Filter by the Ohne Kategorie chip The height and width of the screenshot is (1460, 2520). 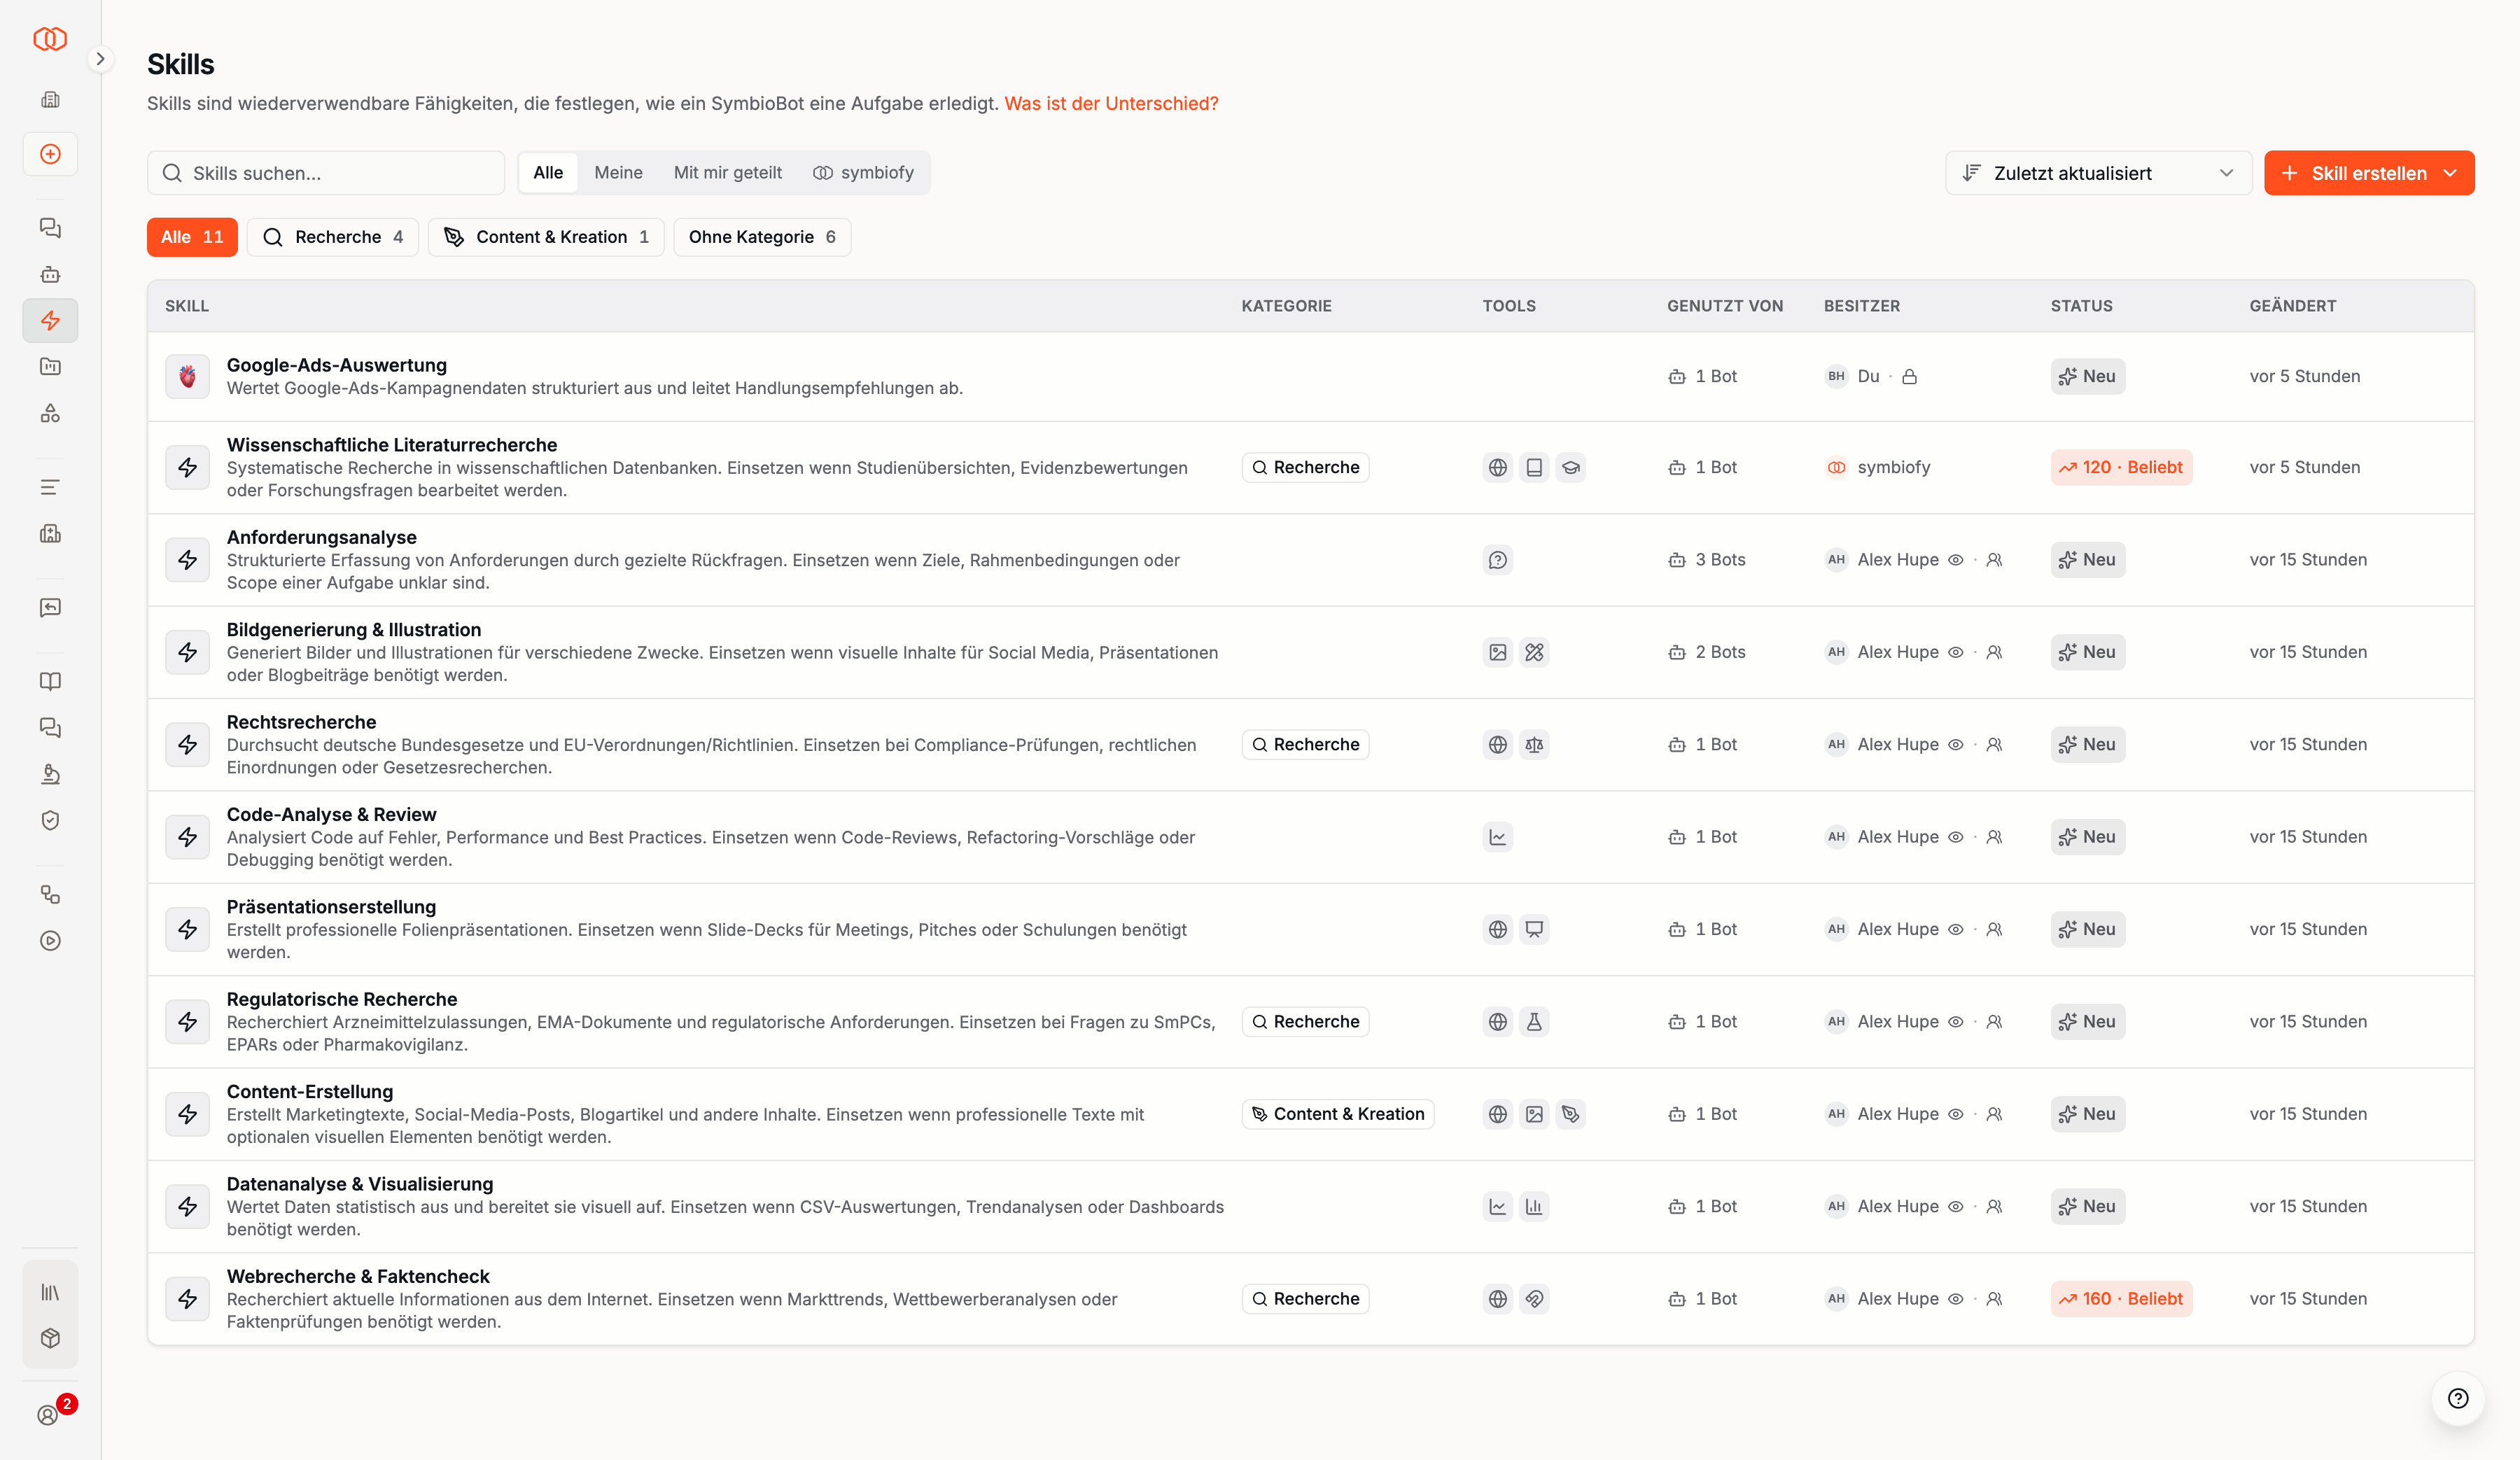[762, 237]
